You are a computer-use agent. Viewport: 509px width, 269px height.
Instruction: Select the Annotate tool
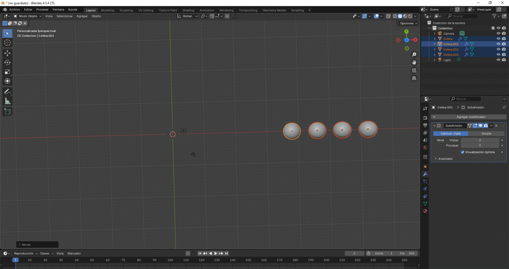[x=7, y=91]
